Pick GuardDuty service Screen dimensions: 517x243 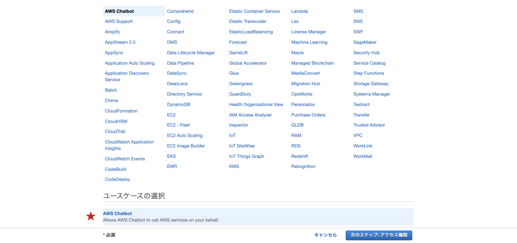240,94
